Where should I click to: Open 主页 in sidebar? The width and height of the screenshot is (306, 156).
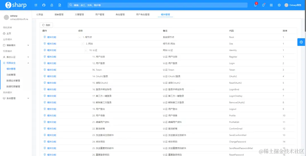point(9,33)
